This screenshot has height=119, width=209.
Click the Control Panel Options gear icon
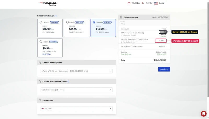tap(40, 63)
